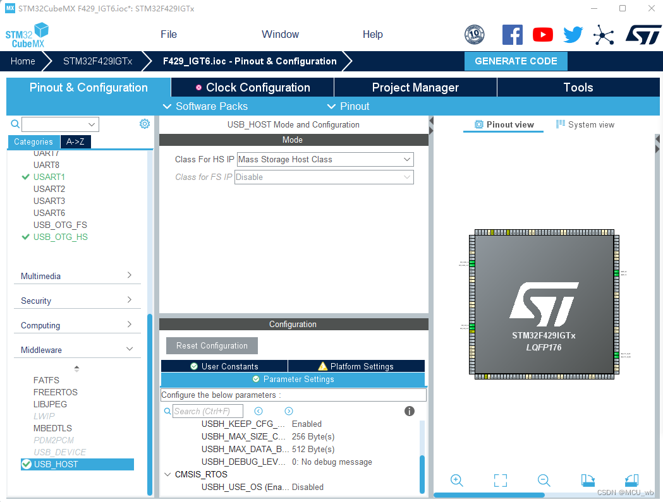Switch to A->Z sorting tab
The height and width of the screenshot is (502, 663).
click(75, 141)
